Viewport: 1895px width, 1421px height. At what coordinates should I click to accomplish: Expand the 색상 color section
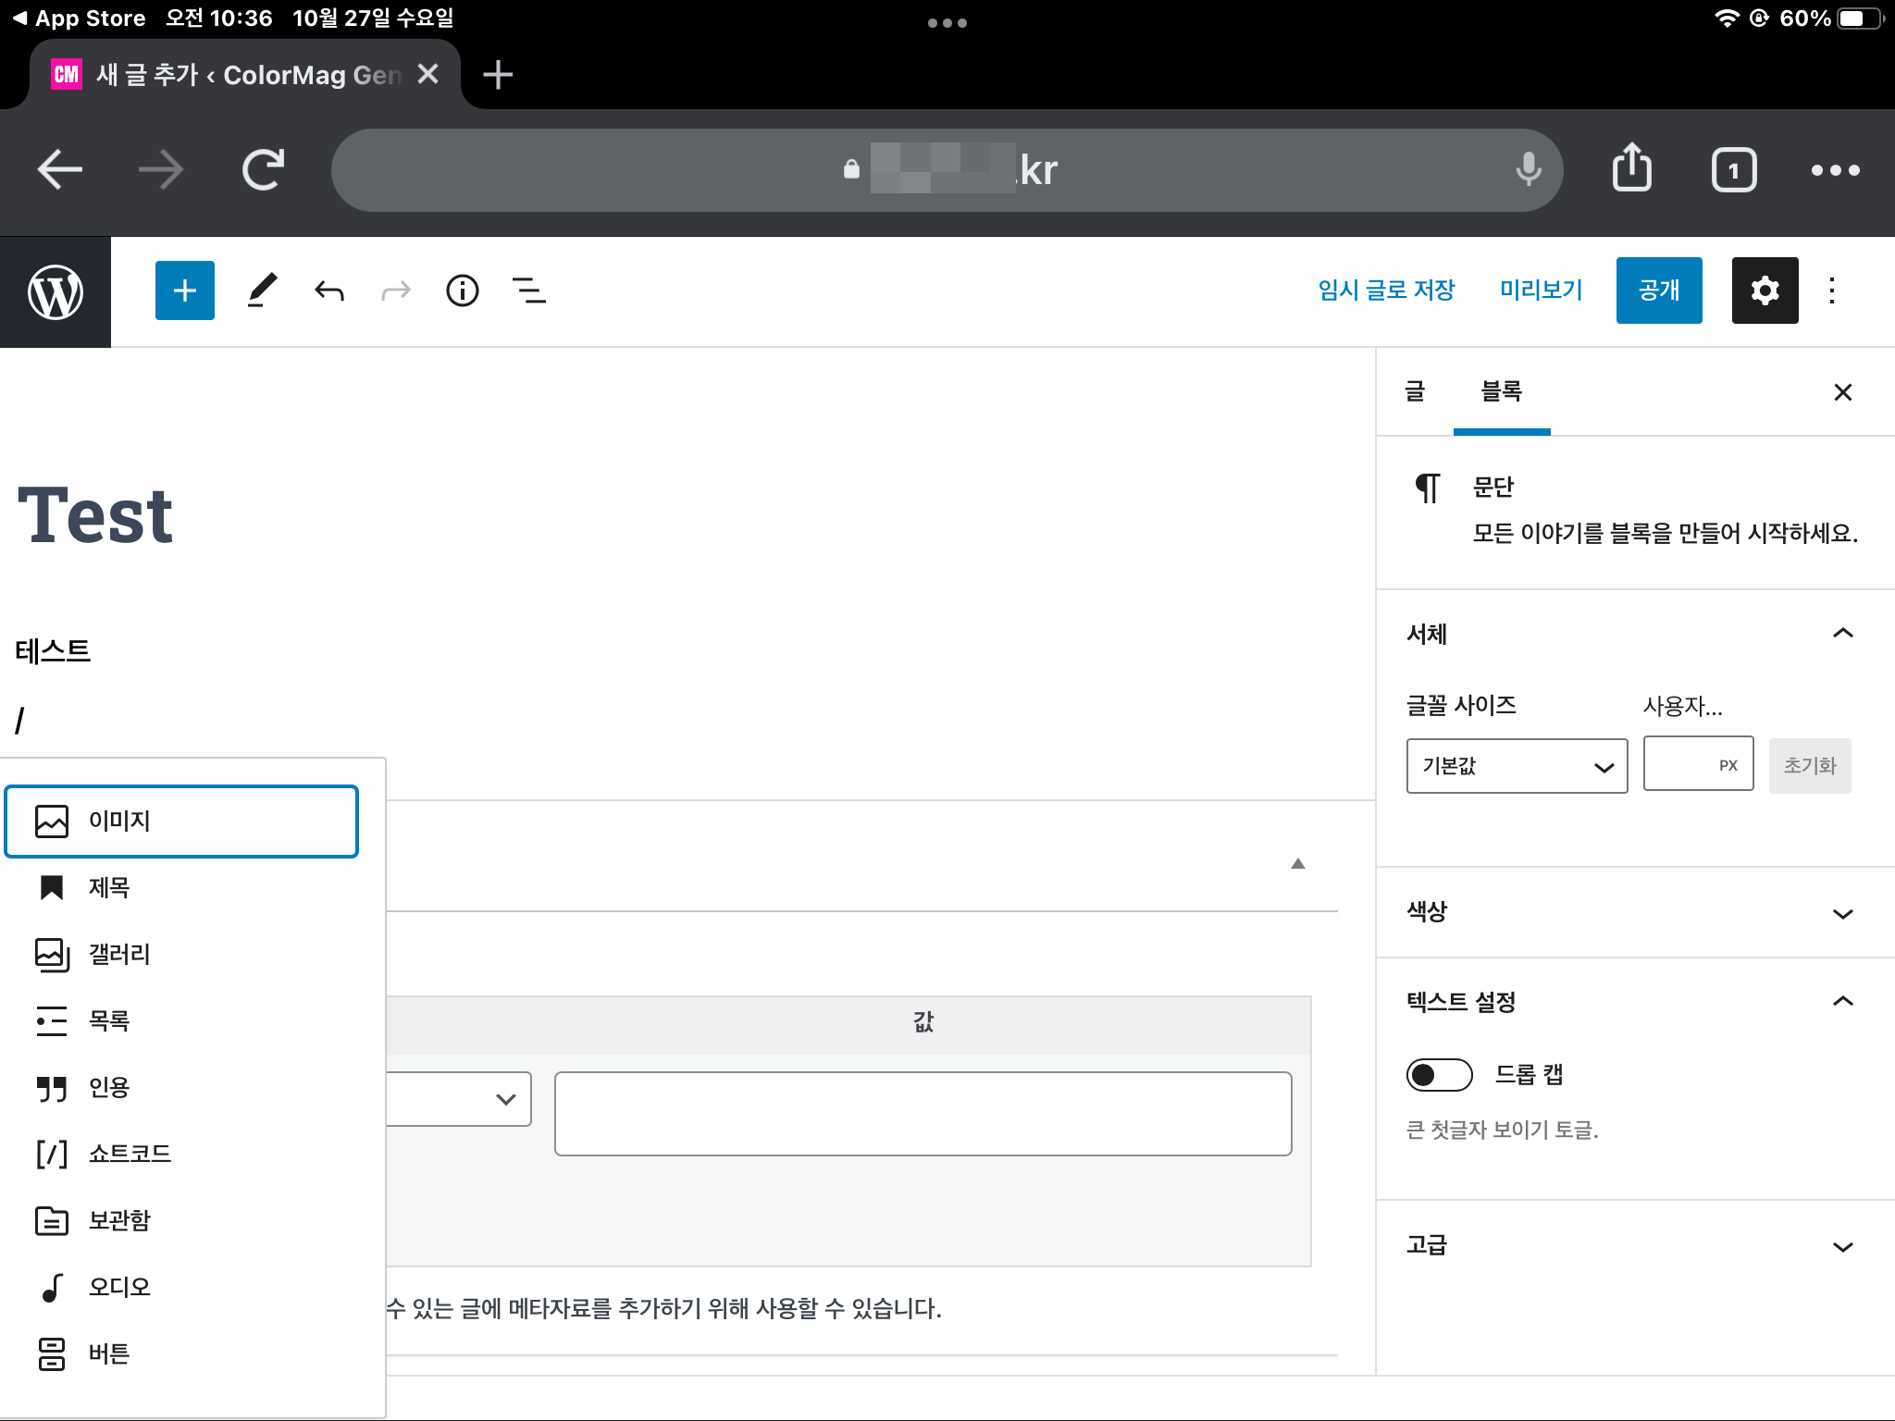point(1842,912)
